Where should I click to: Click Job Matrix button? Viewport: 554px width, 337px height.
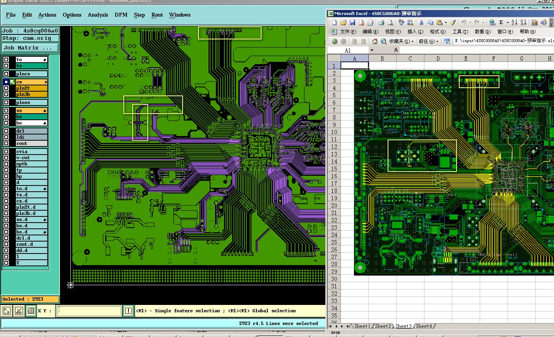click(30, 48)
